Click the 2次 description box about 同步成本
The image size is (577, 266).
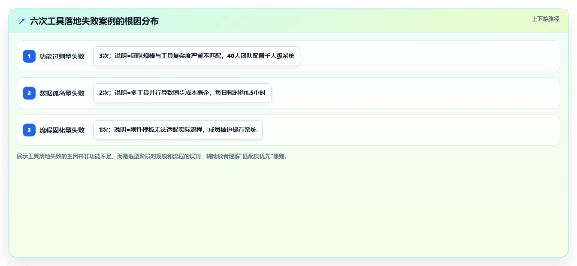pos(182,93)
